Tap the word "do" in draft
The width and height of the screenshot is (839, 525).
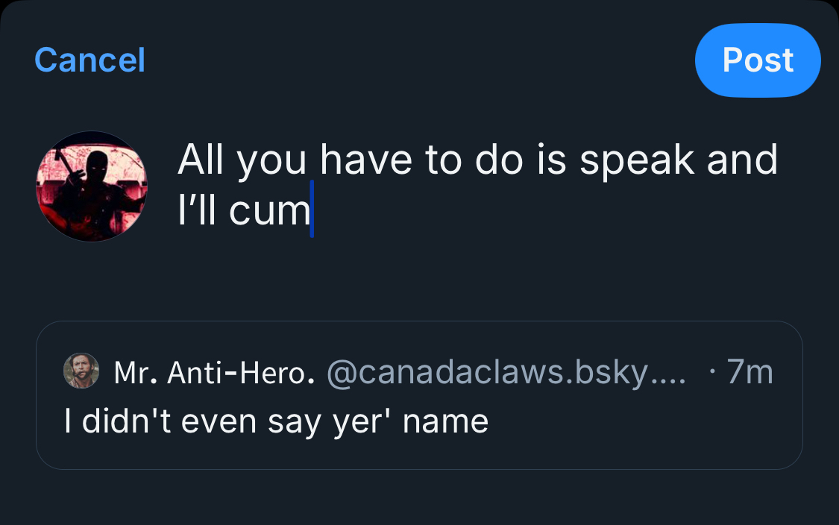point(497,159)
